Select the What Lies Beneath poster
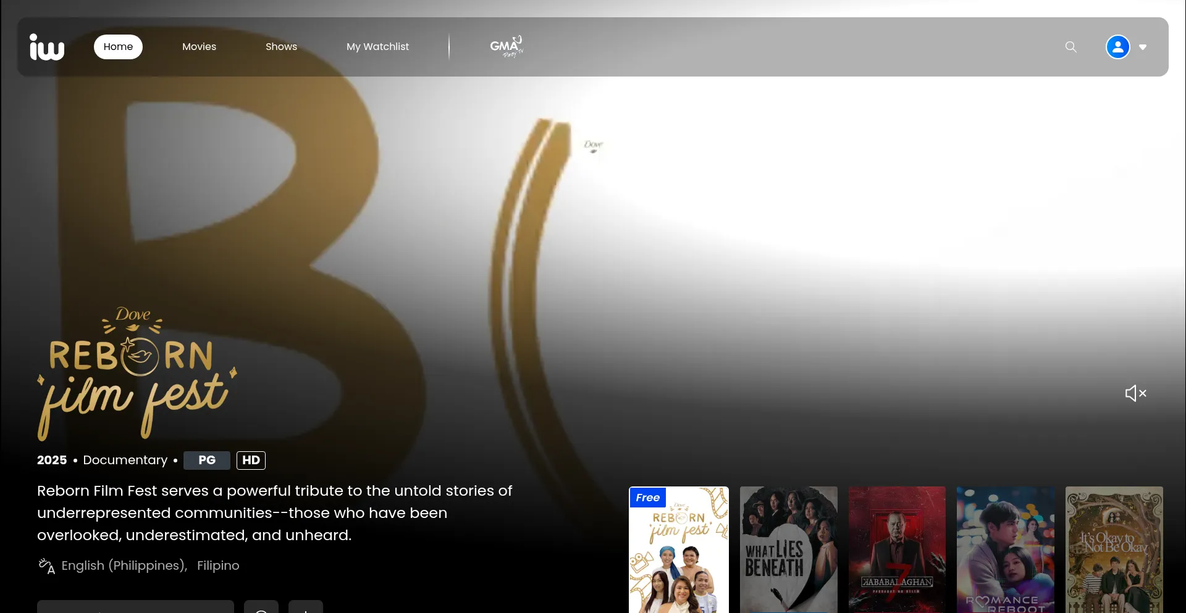Viewport: 1186px width, 613px height. point(788,549)
